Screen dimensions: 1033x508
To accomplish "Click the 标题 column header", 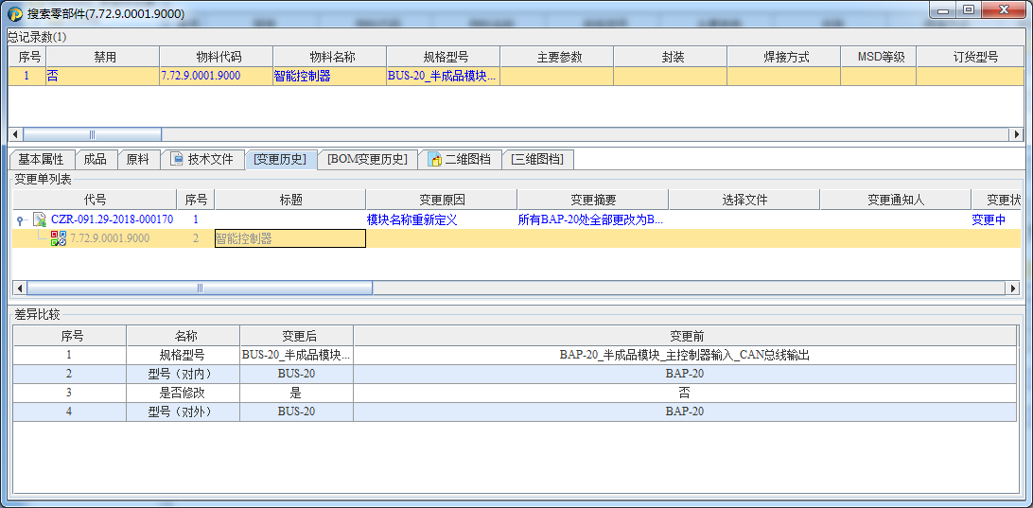I will pyautogui.click(x=290, y=200).
